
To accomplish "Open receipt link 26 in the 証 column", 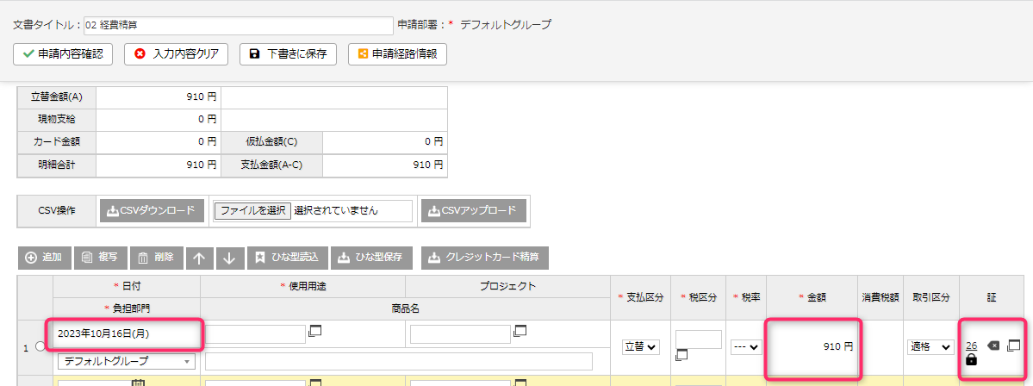I will pyautogui.click(x=971, y=346).
